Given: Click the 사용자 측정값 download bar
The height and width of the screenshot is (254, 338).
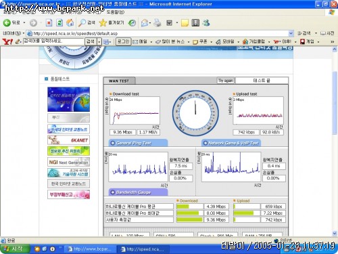Looking at the screenshot, I should coord(190,219).
